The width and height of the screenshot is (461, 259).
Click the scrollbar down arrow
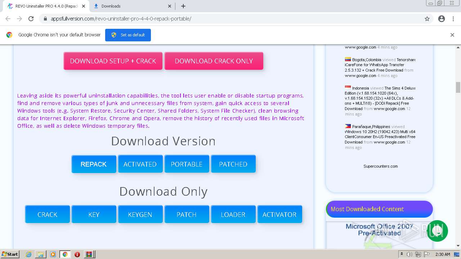tap(458, 246)
